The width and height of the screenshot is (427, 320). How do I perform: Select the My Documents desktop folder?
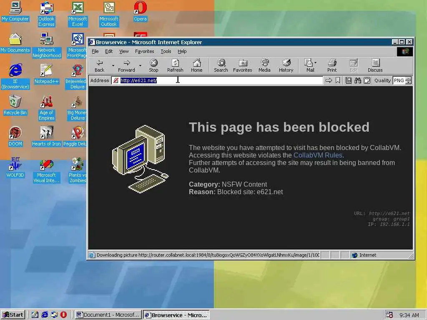(x=15, y=43)
